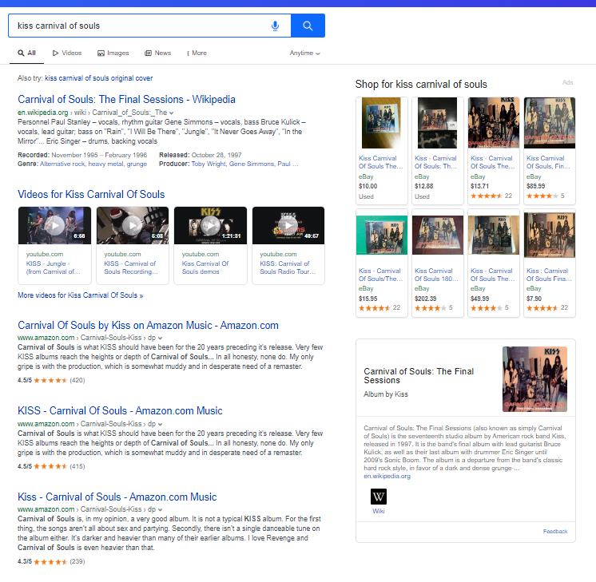
Task: Click the Toby Wright producer link
Action: (x=209, y=164)
